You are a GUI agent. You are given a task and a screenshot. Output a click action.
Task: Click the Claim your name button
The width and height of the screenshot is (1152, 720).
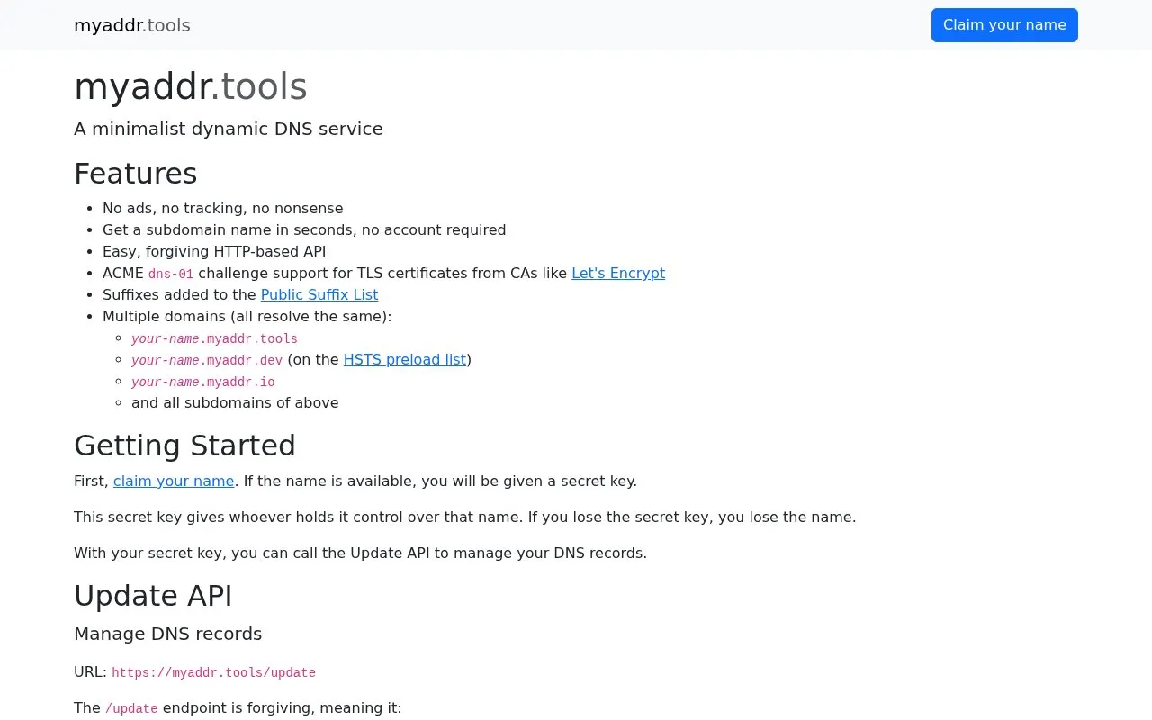tap(1004, 25)
